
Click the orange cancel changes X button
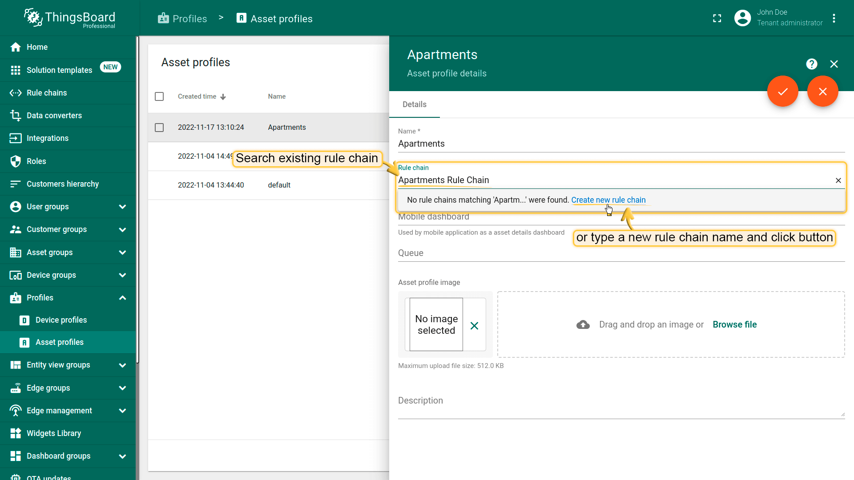point(822,92)
